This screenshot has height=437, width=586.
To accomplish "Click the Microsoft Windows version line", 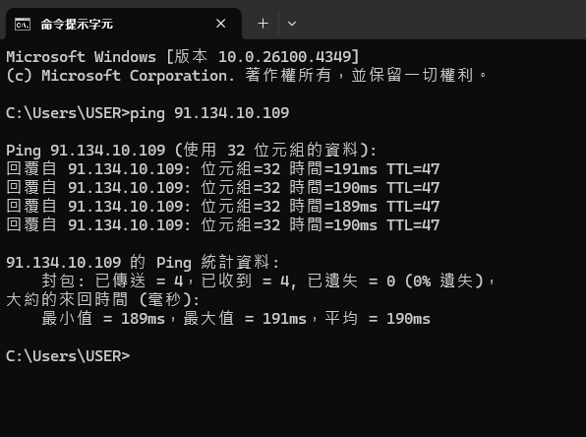I will (x=183, y=57).
